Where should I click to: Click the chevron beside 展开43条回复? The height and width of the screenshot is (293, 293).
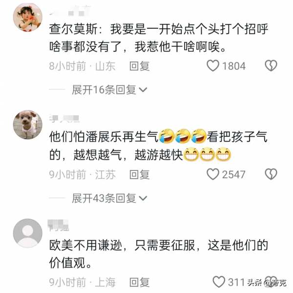point(143,198)
